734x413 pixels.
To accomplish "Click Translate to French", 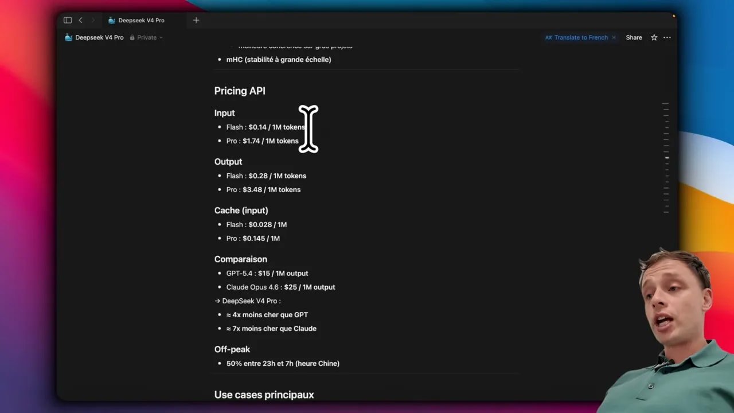I will (x=580, y=37).
